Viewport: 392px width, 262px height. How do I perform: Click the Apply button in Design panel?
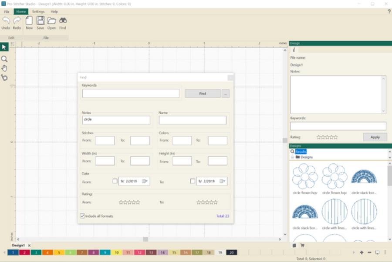pyautogui.click(x=375, y=137)
